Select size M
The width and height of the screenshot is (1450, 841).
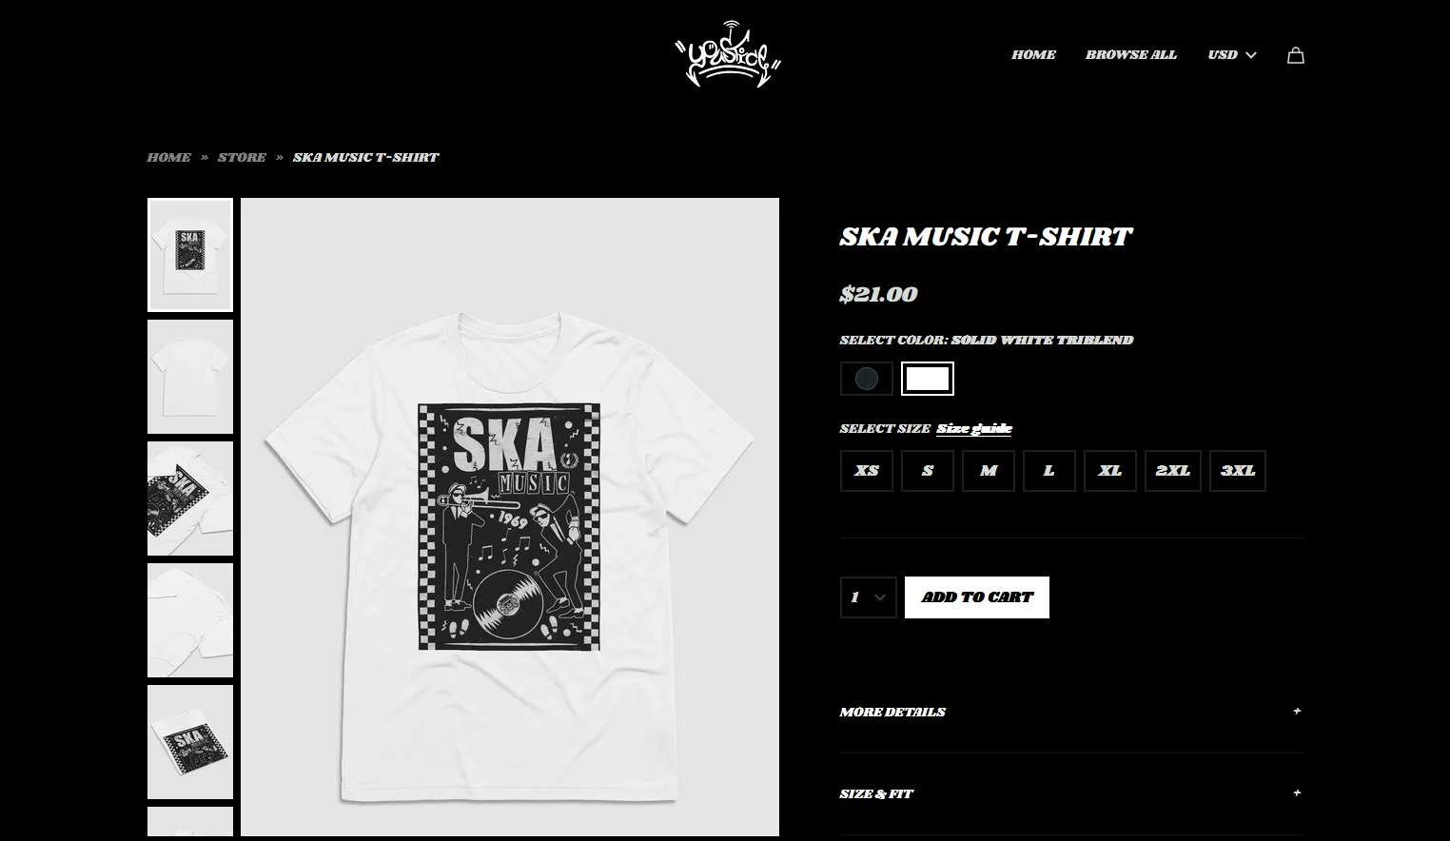(x=989, y=471)
